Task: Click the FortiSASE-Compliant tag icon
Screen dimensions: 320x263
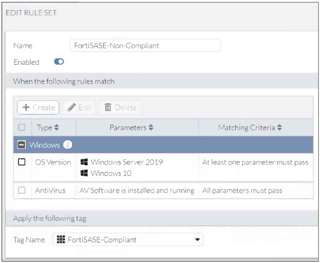Action: point(60,240)
